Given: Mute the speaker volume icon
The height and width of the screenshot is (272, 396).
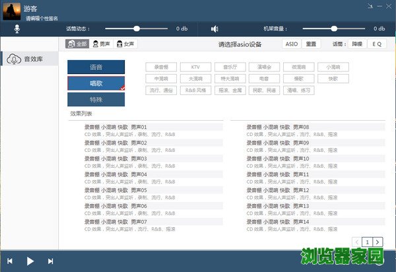Looking at the screenshot, I should (214, 29).
